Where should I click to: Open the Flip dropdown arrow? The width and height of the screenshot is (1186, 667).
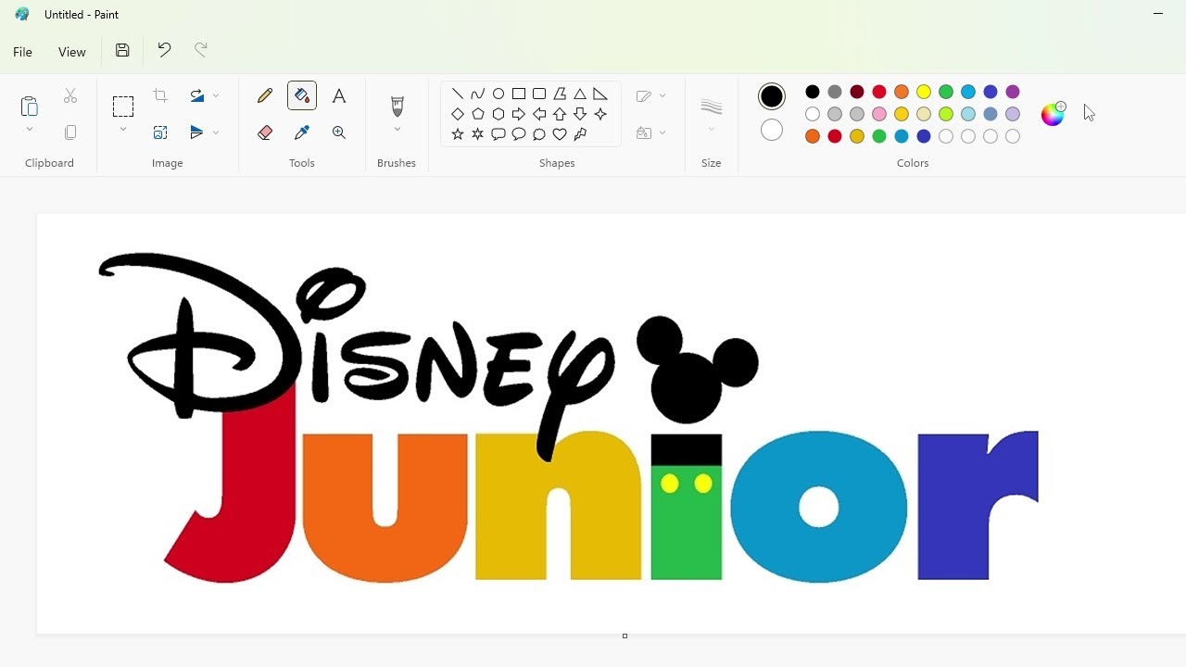coord(216,132)
